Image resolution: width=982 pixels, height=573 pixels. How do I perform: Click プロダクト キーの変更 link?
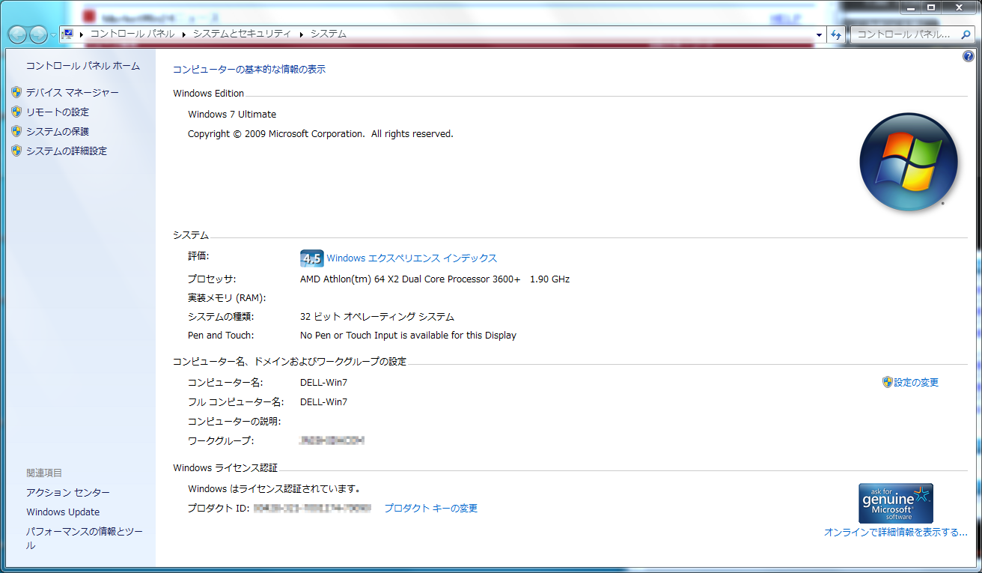tap(431, 508)
